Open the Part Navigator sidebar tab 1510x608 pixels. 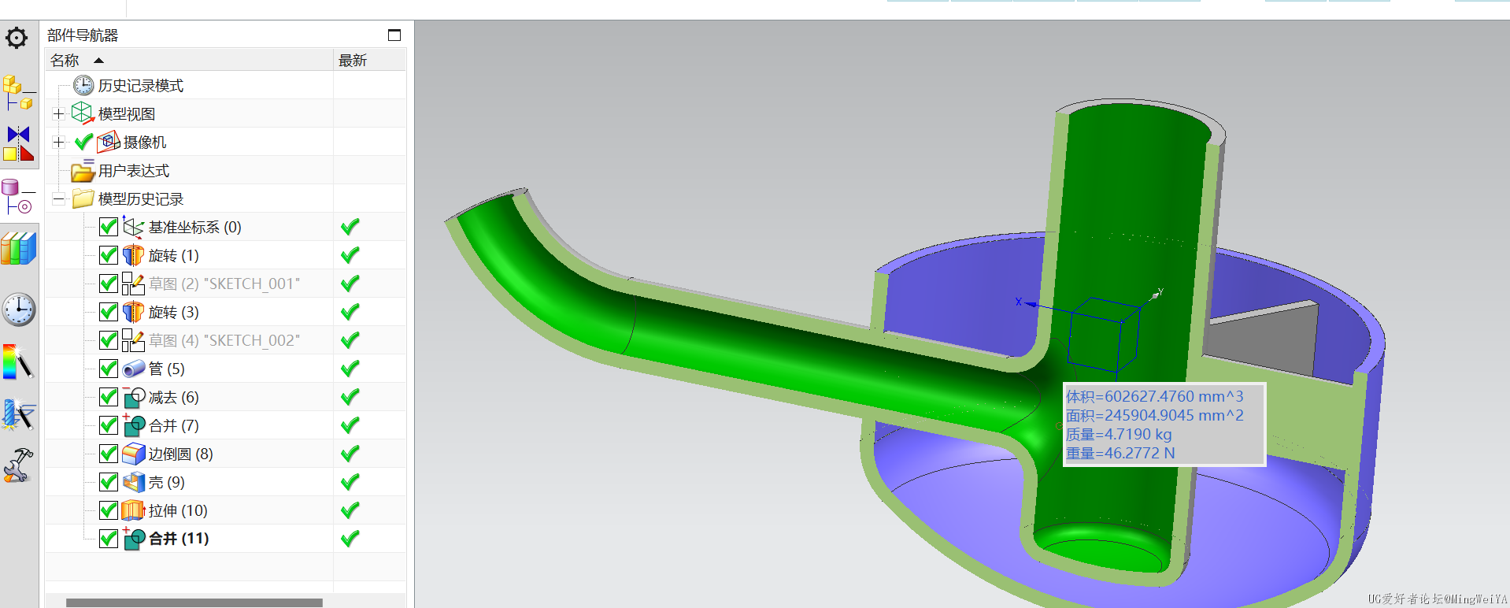point(18,197)
